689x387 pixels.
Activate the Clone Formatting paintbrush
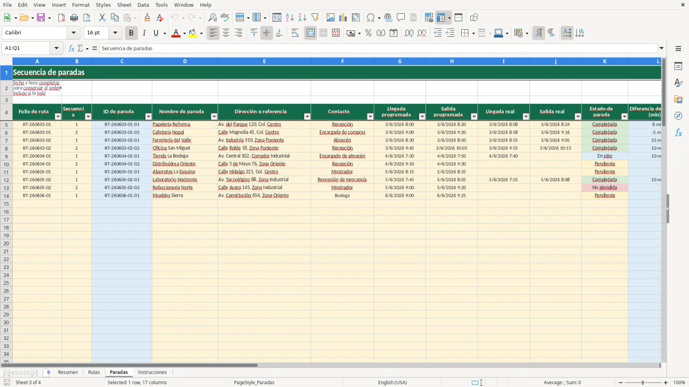148,18
